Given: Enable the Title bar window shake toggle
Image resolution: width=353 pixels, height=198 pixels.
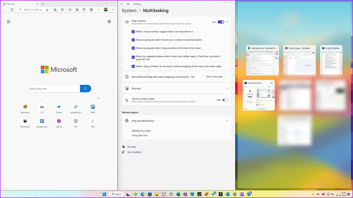Looking at the screenshot, I should tap(225, 100).
